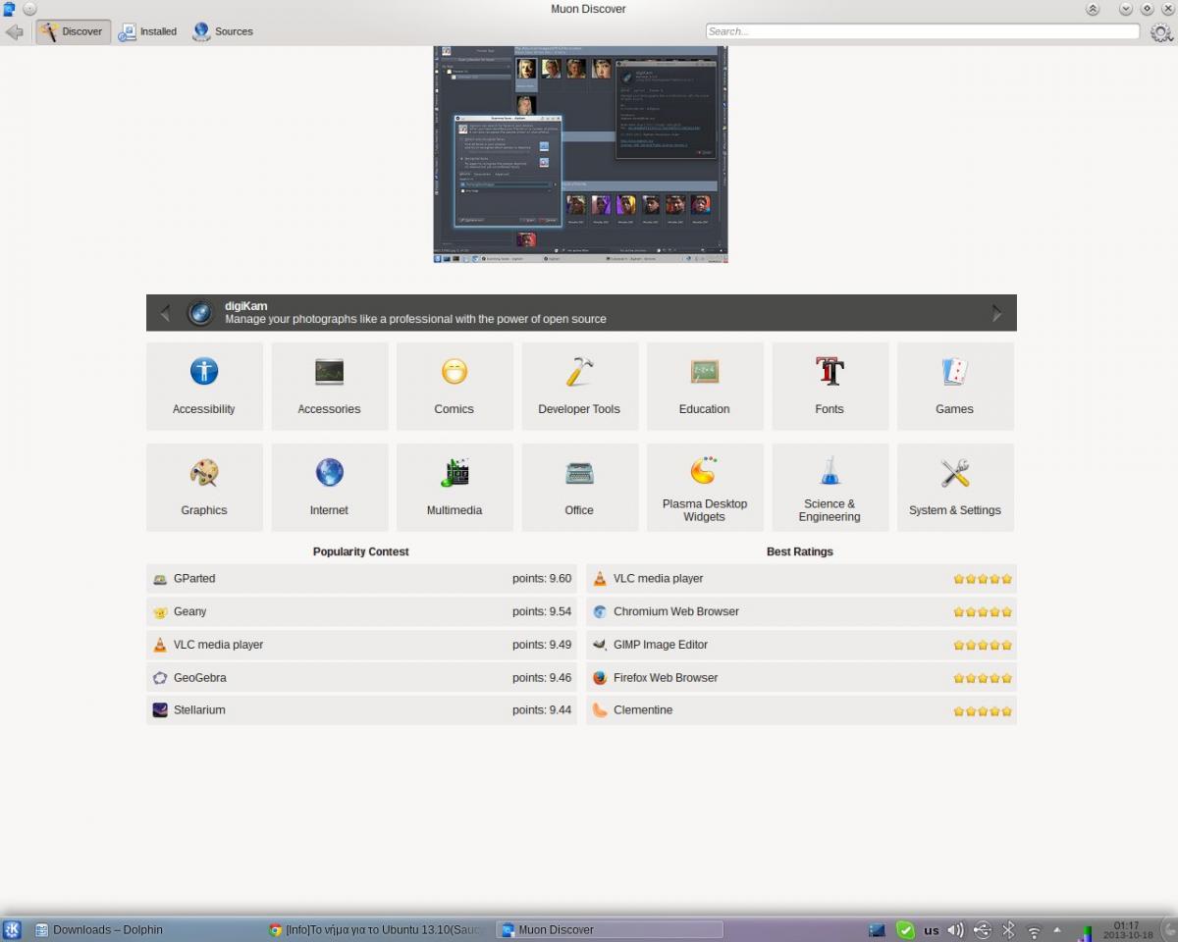Screen dimensions: 1178x942
Task: Click the Search input field
Action: (923, 31)
